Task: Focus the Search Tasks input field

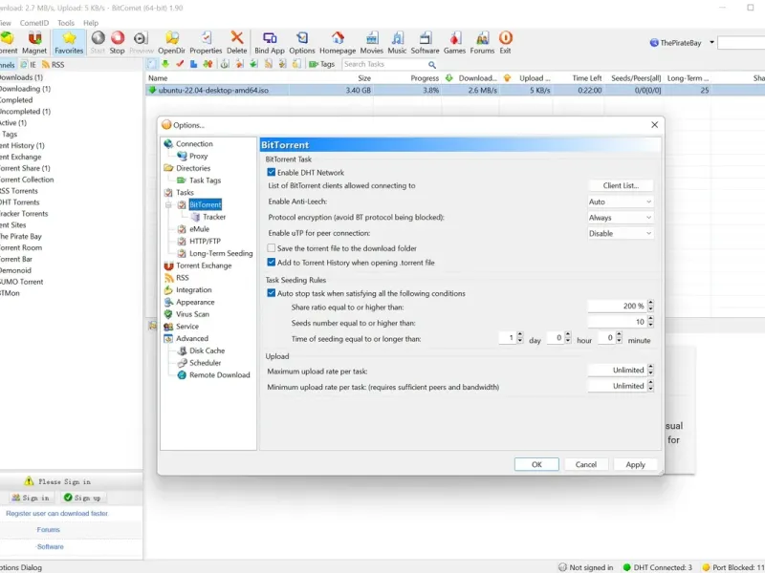Action: [x=384, y=64]
